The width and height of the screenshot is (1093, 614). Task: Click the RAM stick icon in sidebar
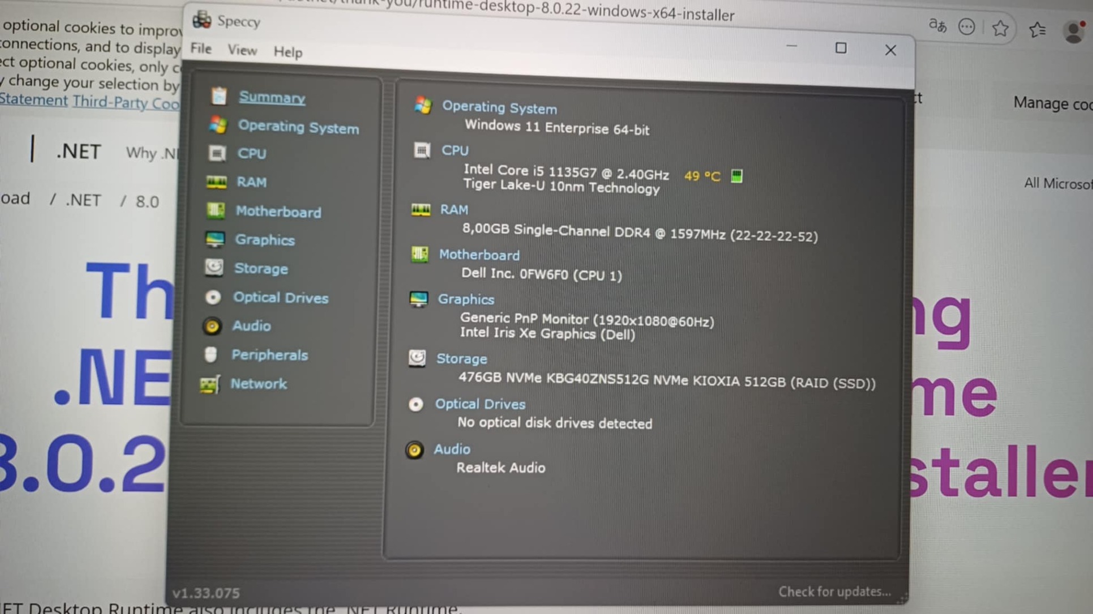[x=216, y=182]
